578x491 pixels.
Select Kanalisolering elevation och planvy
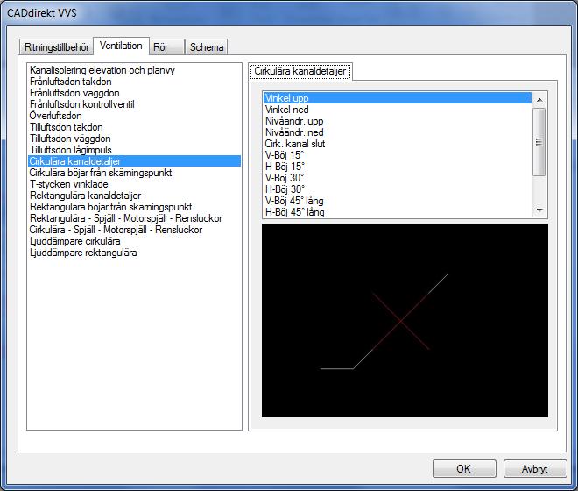(x=134, y=70)
